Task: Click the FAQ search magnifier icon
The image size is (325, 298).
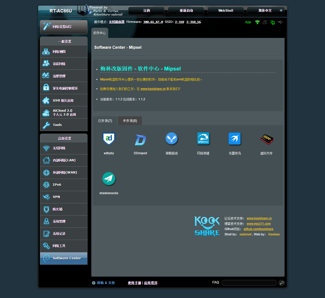Action: click(x=282, y=283)
